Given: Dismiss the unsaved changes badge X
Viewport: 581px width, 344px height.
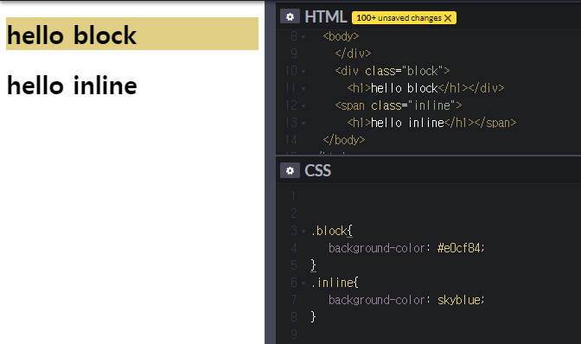Looking at the screenshot, I should click(x=448, y=18).
